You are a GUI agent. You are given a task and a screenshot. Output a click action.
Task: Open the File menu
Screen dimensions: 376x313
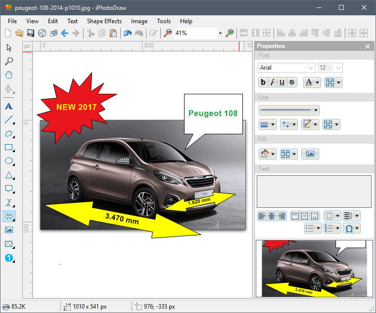(12, 21)
